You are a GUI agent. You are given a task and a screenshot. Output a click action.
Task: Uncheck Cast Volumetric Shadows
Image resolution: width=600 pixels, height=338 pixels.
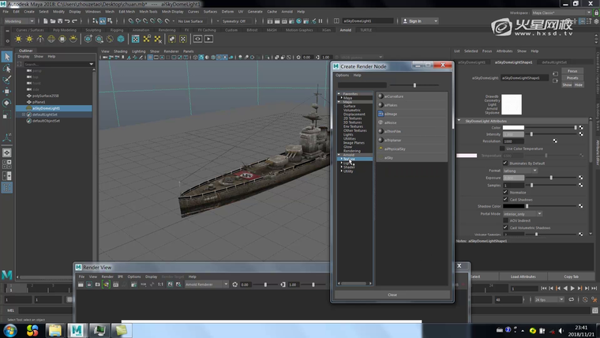point(506,227)
